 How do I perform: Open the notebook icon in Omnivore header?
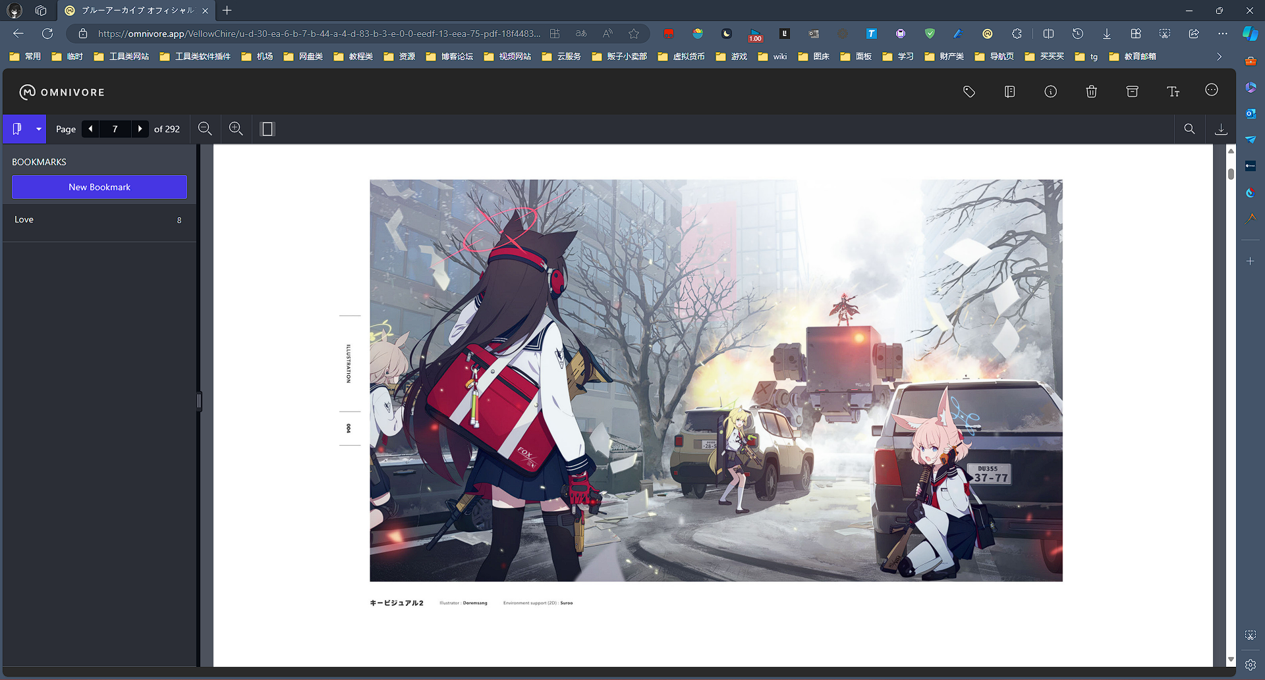pyautogui.click(x=1009, y=92)
